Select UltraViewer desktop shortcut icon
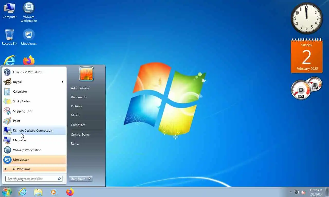The image size is (329, 197). (29, 37)
